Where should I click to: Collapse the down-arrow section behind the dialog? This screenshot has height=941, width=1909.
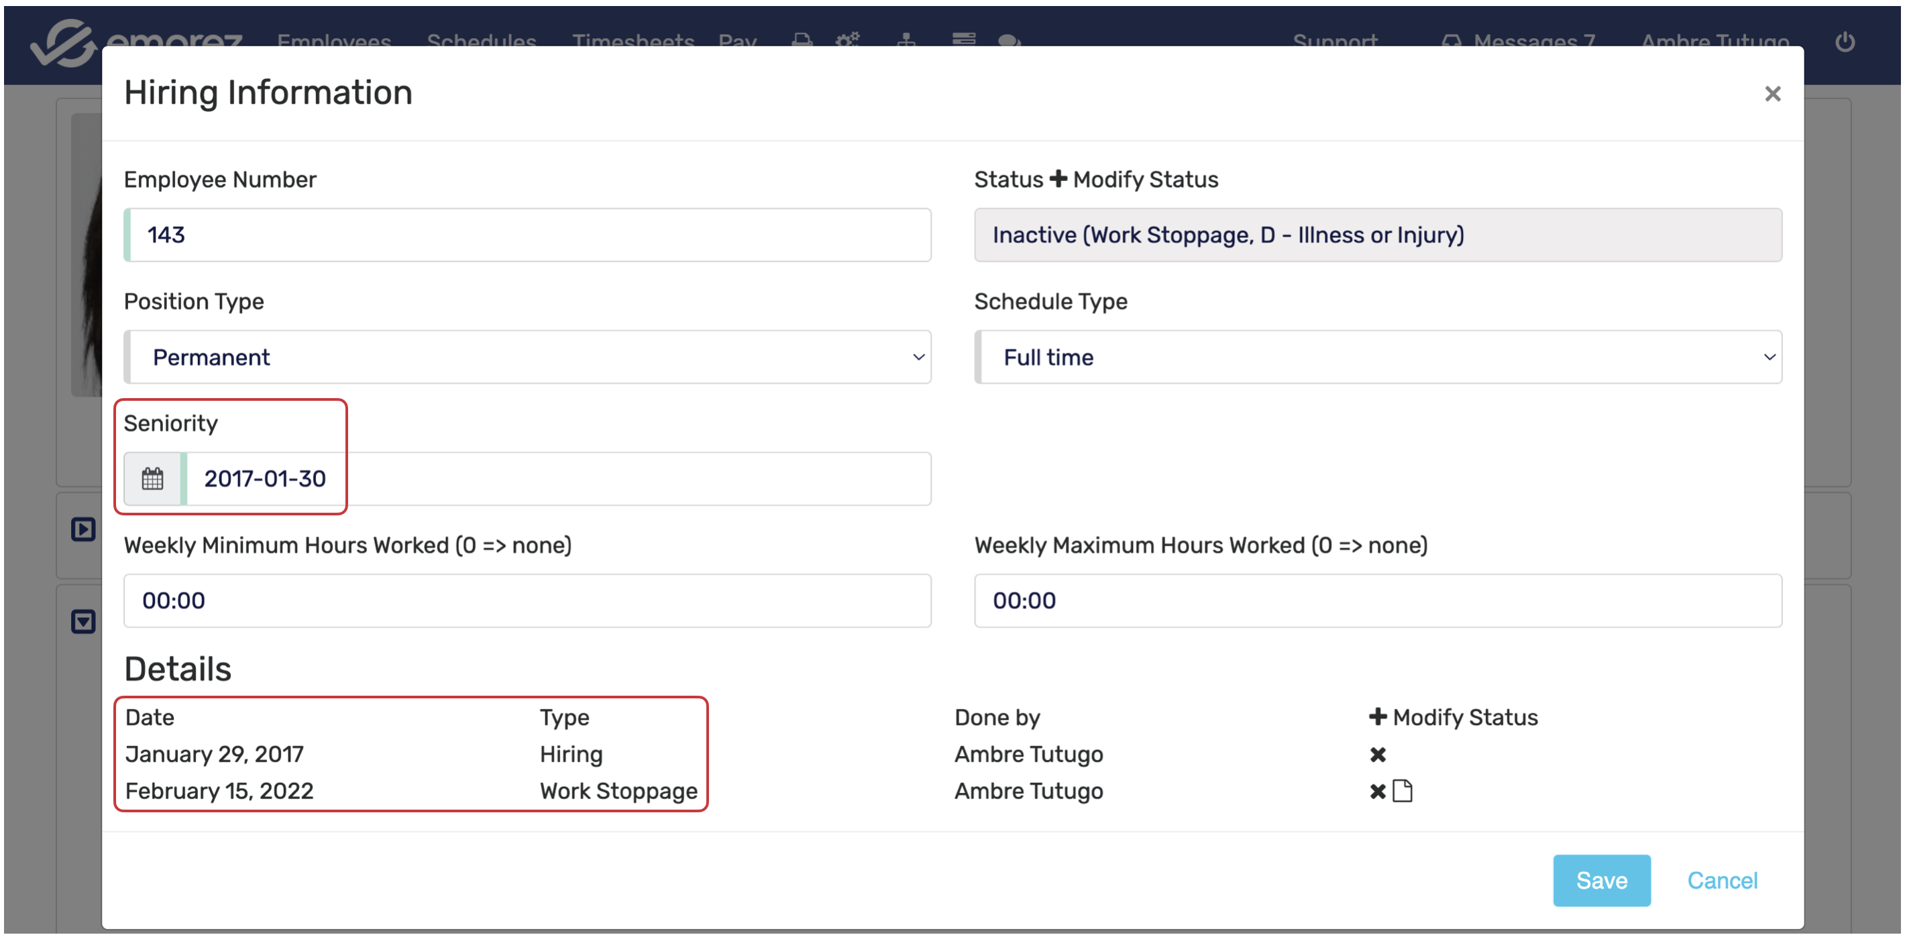(83, 621)
